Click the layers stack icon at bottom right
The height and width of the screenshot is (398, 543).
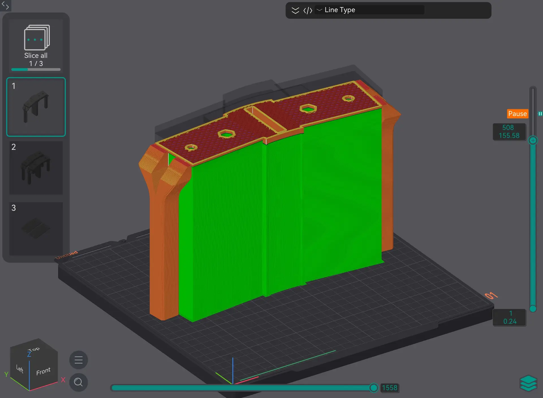click(x=528, y=383)
